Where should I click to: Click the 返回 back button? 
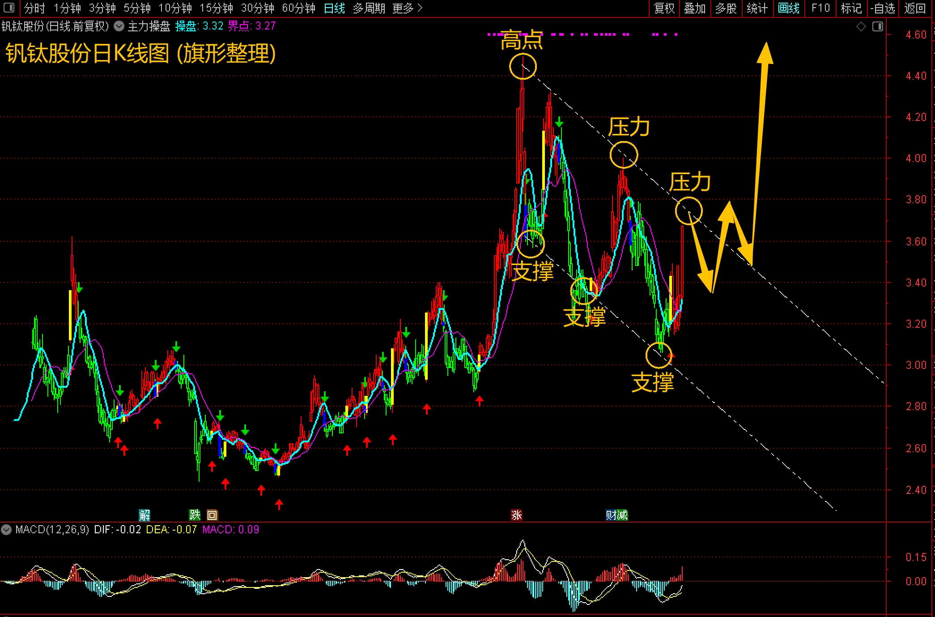click(915, 8)
